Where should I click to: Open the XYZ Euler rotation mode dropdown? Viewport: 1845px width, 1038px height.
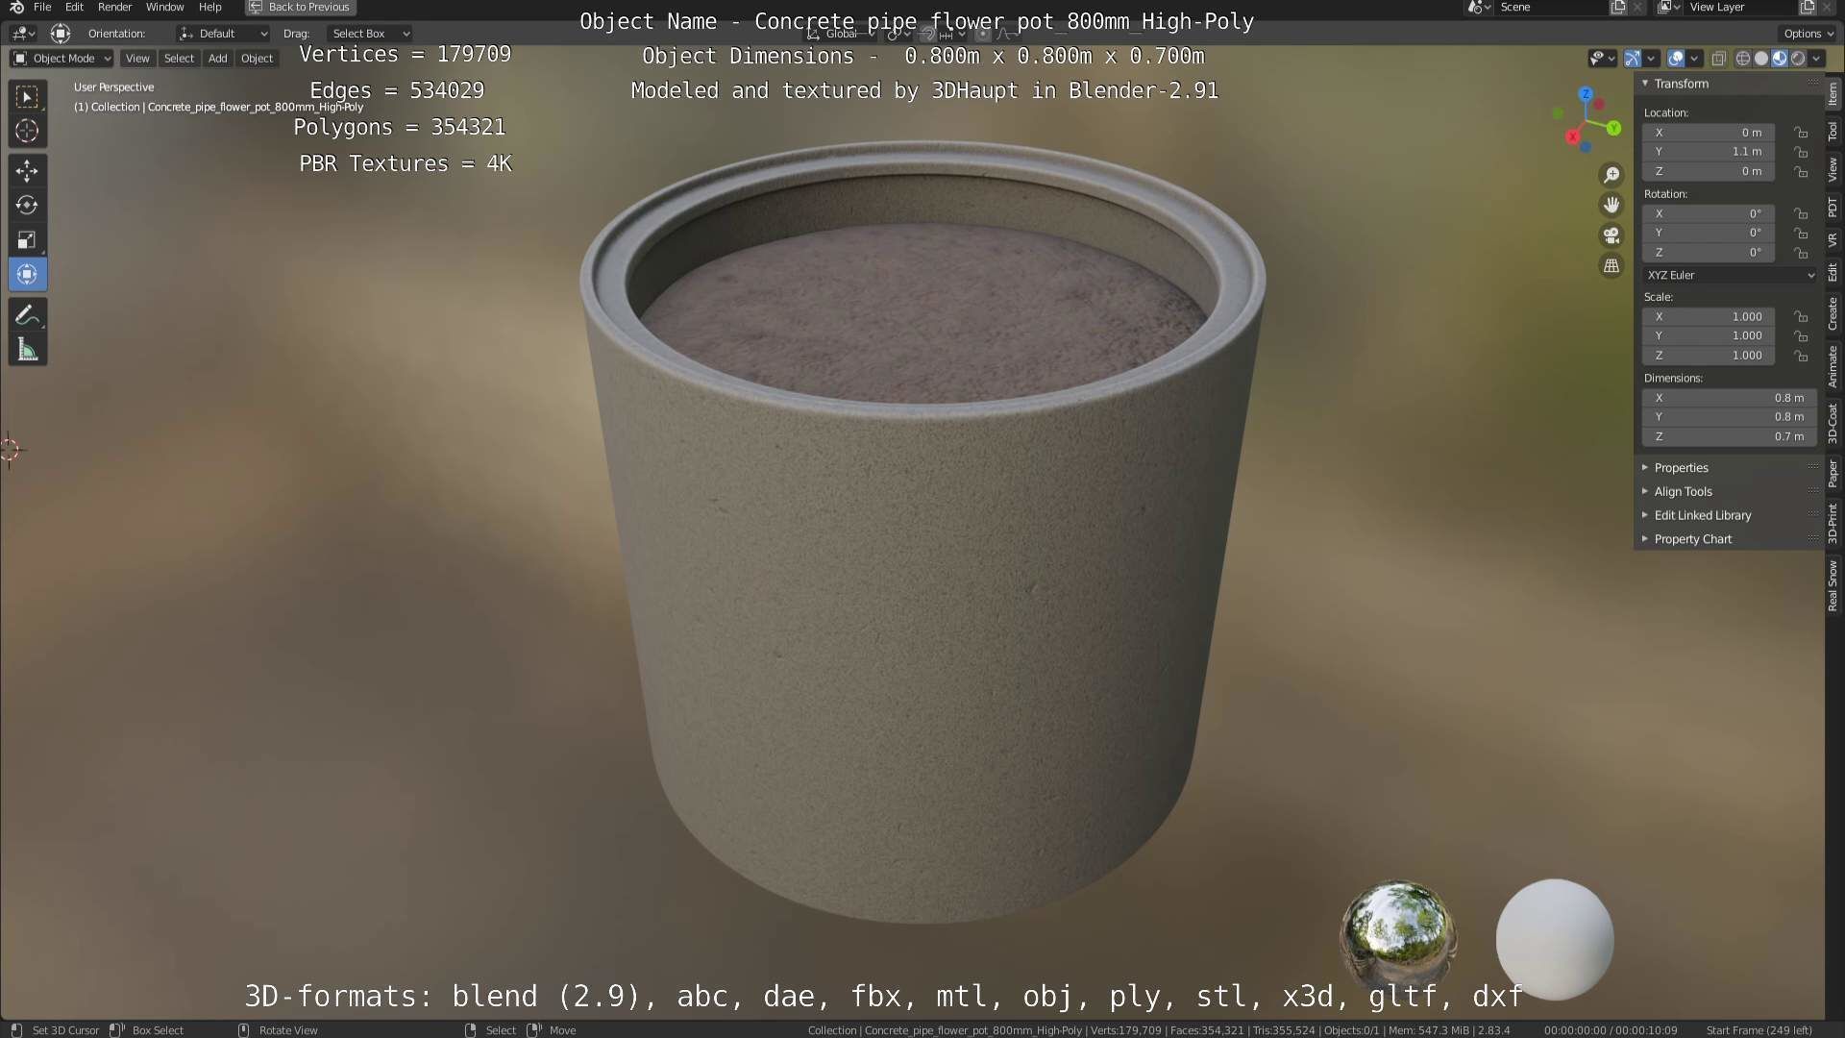pyautogui.click(x=1730, y=275)
